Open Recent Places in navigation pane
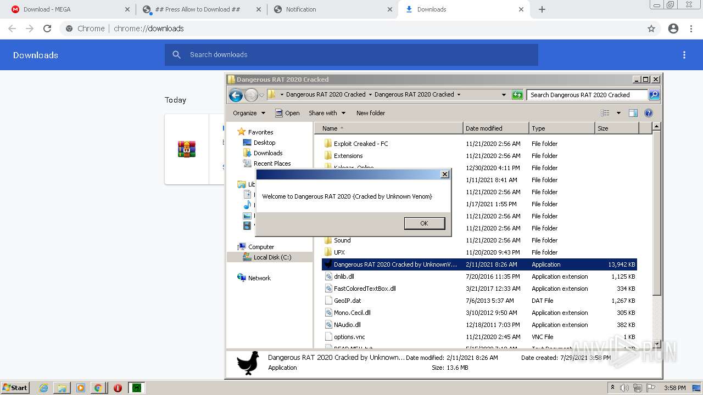 point(272,163)
